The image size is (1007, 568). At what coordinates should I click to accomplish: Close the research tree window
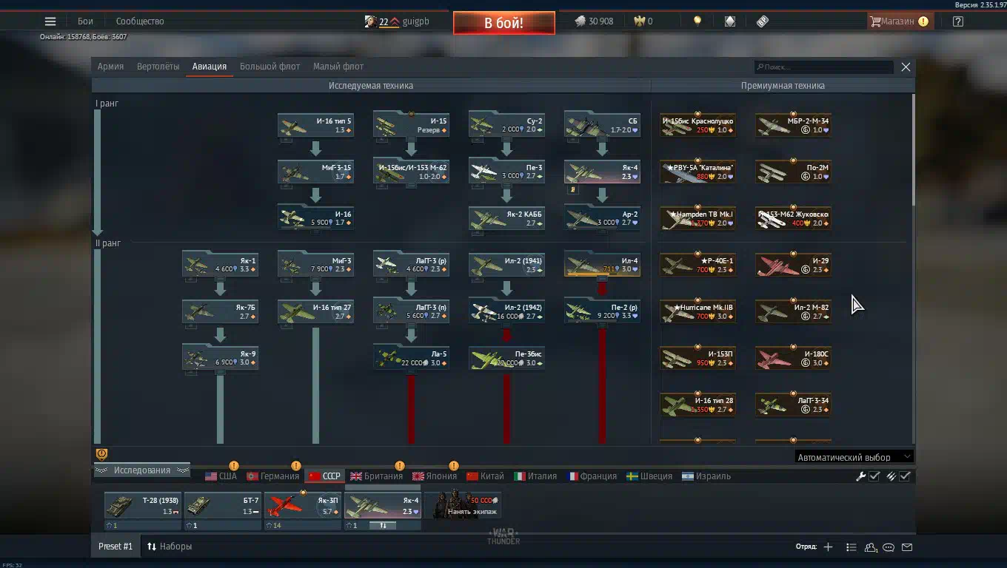906,67
